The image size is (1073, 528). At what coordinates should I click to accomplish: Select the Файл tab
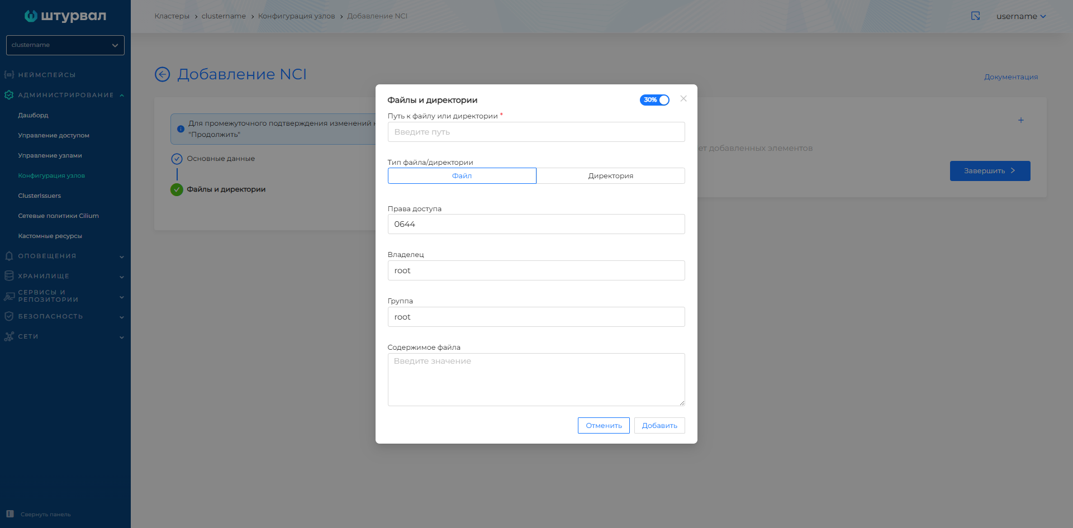coord(462,175)
